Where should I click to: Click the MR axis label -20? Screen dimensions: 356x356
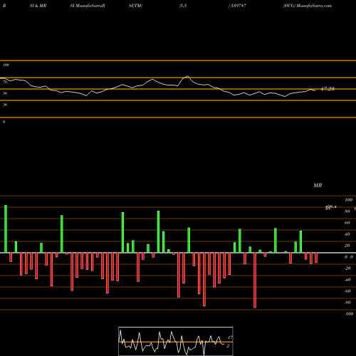[x=347, y=268]
